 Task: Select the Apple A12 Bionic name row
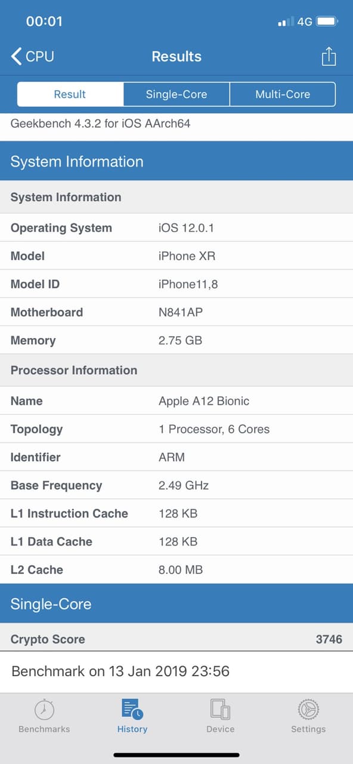pos(176,401)
